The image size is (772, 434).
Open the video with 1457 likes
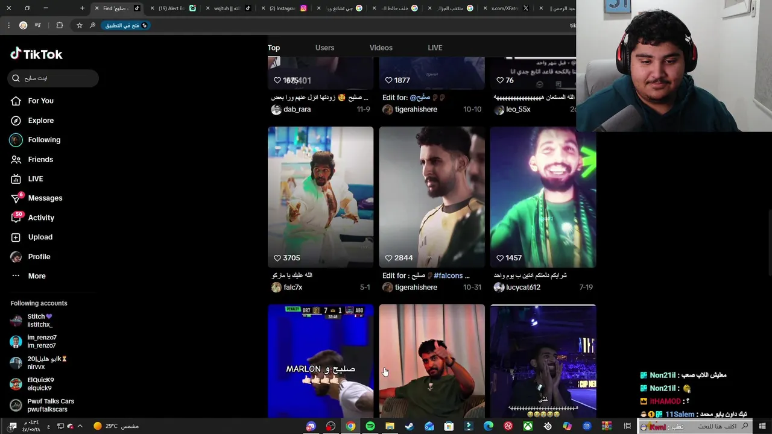pyautogui.click(x=543, y=197)
